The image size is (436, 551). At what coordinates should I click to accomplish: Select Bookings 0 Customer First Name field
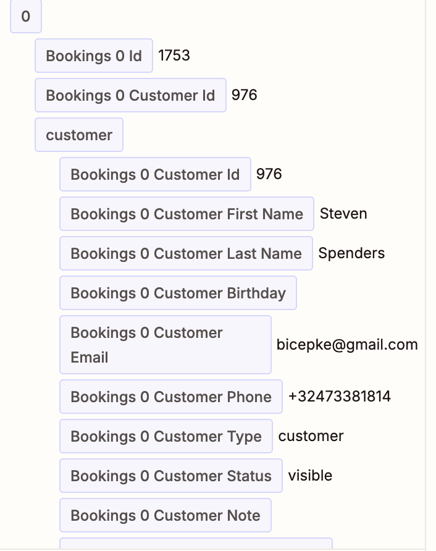click(x=187, y=214)
